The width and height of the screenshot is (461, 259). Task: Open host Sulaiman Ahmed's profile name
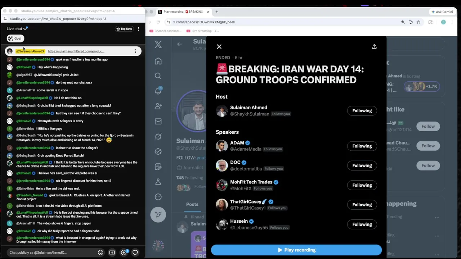coord(249,108)
